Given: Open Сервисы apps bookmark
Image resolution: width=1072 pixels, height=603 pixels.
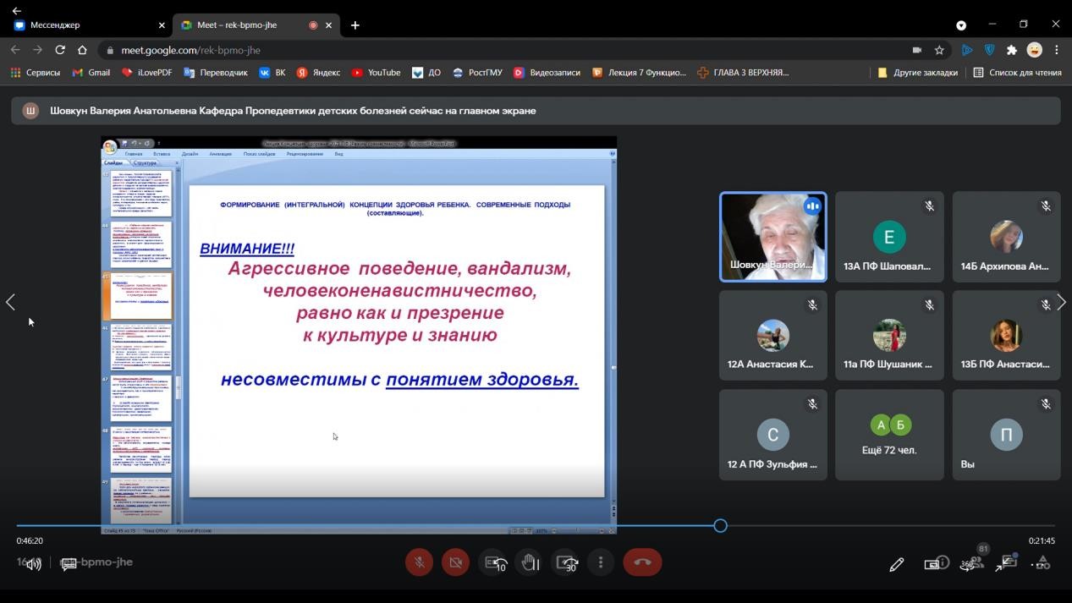Looking at the screenshot, I should [36, 73].
